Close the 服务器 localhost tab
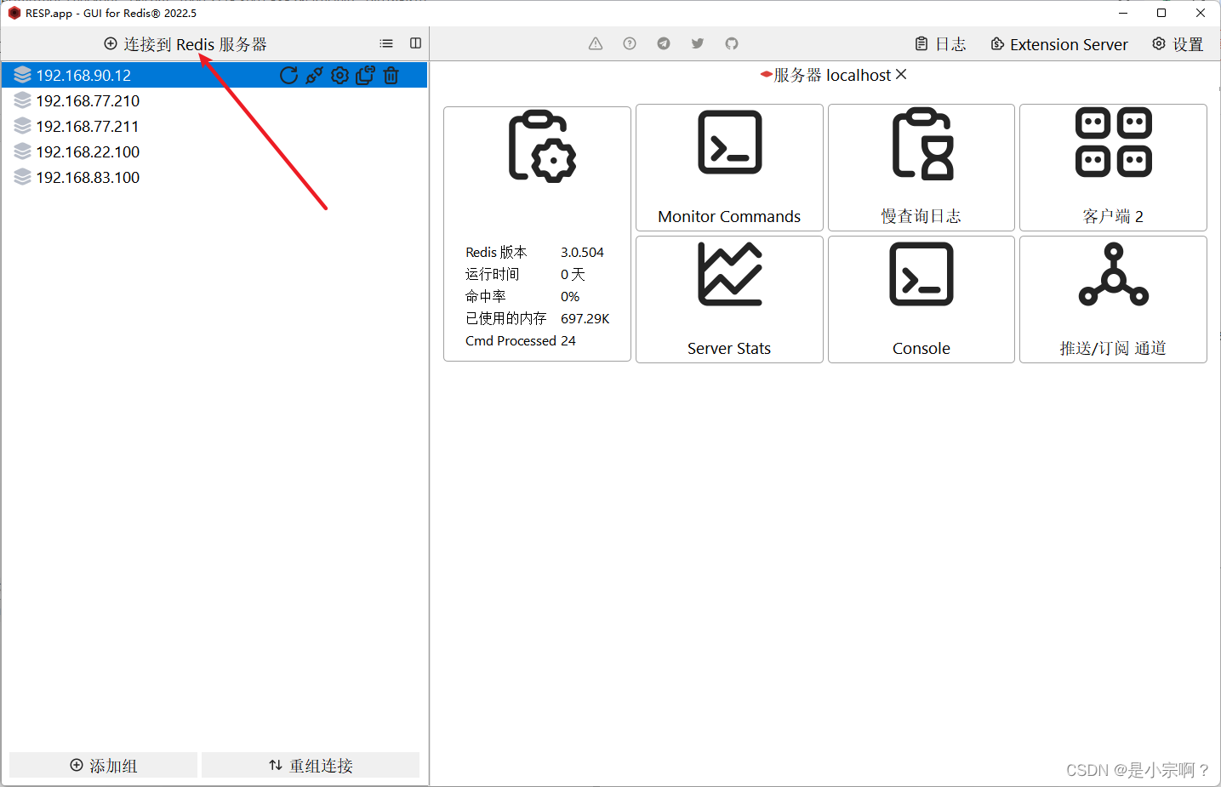This screenshot has width=1221, height=787. coord(901,75)
